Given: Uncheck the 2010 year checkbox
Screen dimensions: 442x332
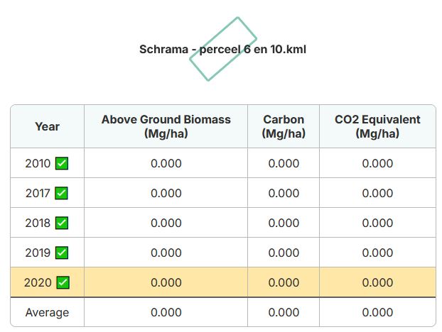Looking at the screenshot, I should click(x=62, y=163).
